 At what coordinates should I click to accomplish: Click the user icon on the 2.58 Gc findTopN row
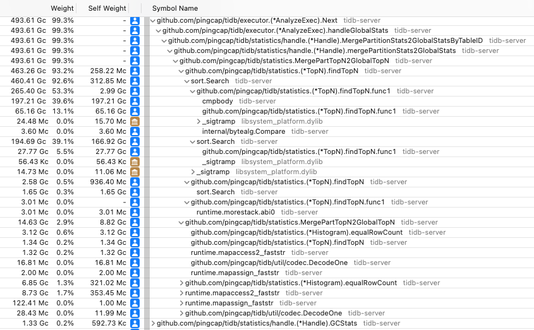coord(135,182)
